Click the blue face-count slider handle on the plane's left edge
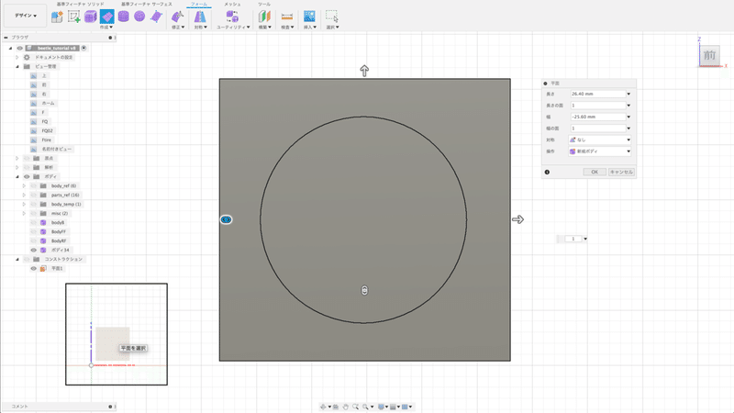Image resolution: width=734 pixels, height=413 pixels. 226,219
